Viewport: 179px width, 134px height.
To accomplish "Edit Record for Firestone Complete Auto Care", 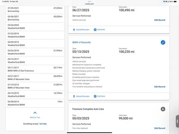I will pos(160,128).
